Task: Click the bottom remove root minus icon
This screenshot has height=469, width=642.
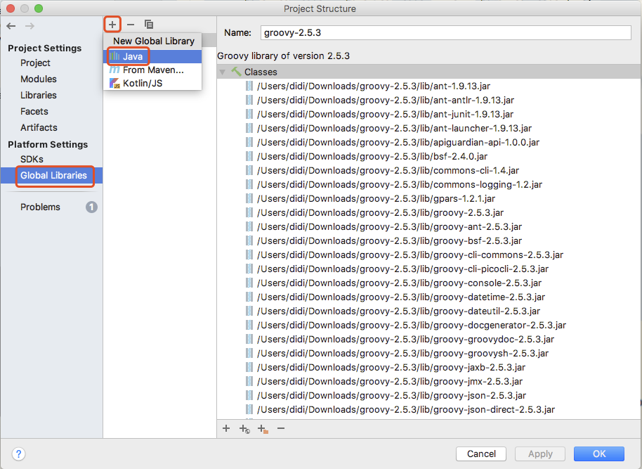Action: coord(281,428)
